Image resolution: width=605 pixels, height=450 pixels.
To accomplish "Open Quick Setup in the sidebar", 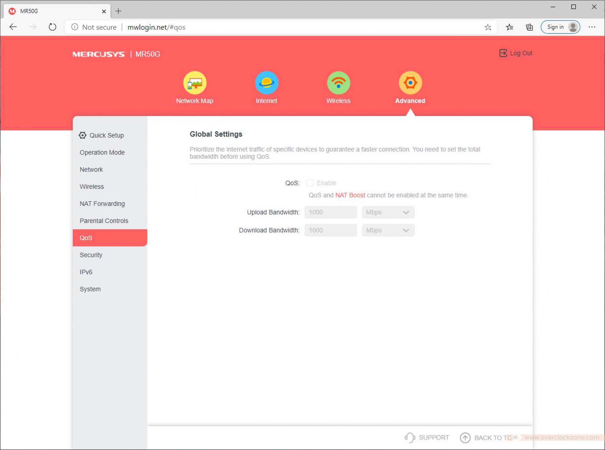I will coord(106,135).
